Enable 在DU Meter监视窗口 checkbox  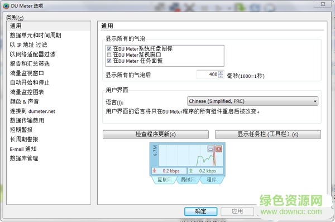[109, 55]
